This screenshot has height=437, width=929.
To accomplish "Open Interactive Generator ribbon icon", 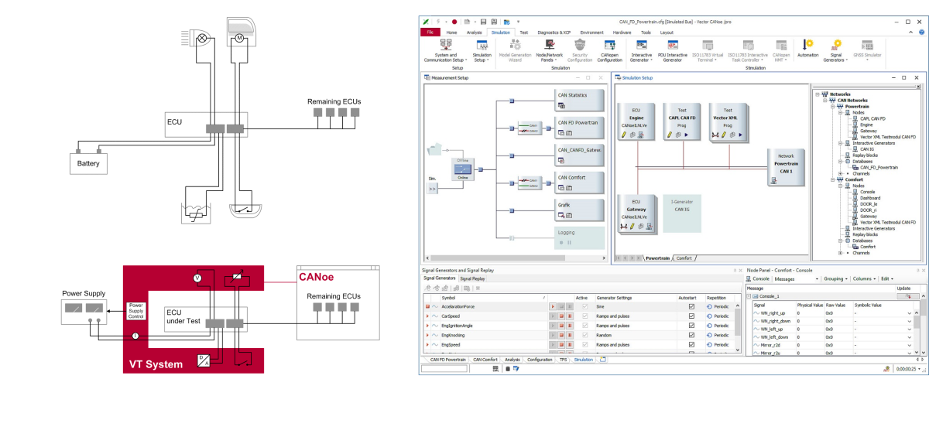I will [x=641, y=44].
